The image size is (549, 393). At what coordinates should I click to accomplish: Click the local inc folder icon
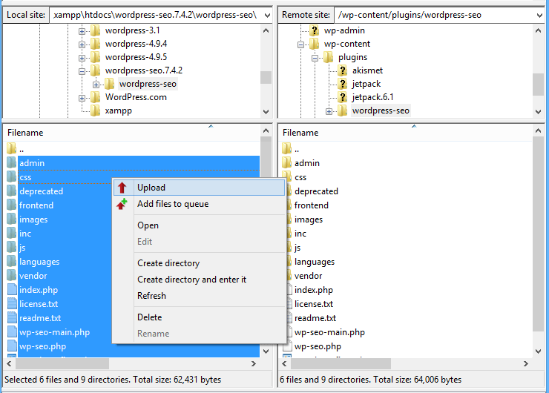[12, 233]
